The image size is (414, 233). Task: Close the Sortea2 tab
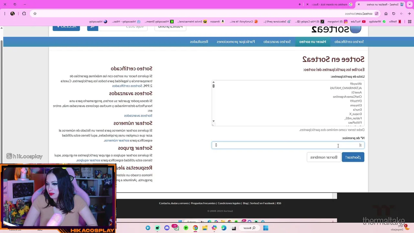(359, 4)
